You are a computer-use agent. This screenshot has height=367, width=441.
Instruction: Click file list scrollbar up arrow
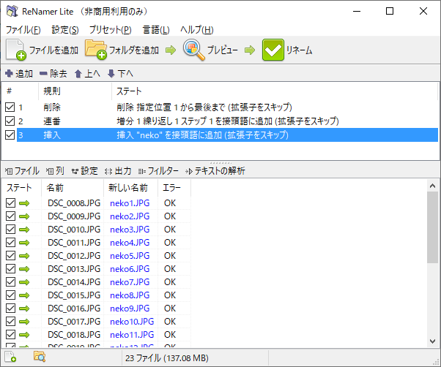coord(432,186)
